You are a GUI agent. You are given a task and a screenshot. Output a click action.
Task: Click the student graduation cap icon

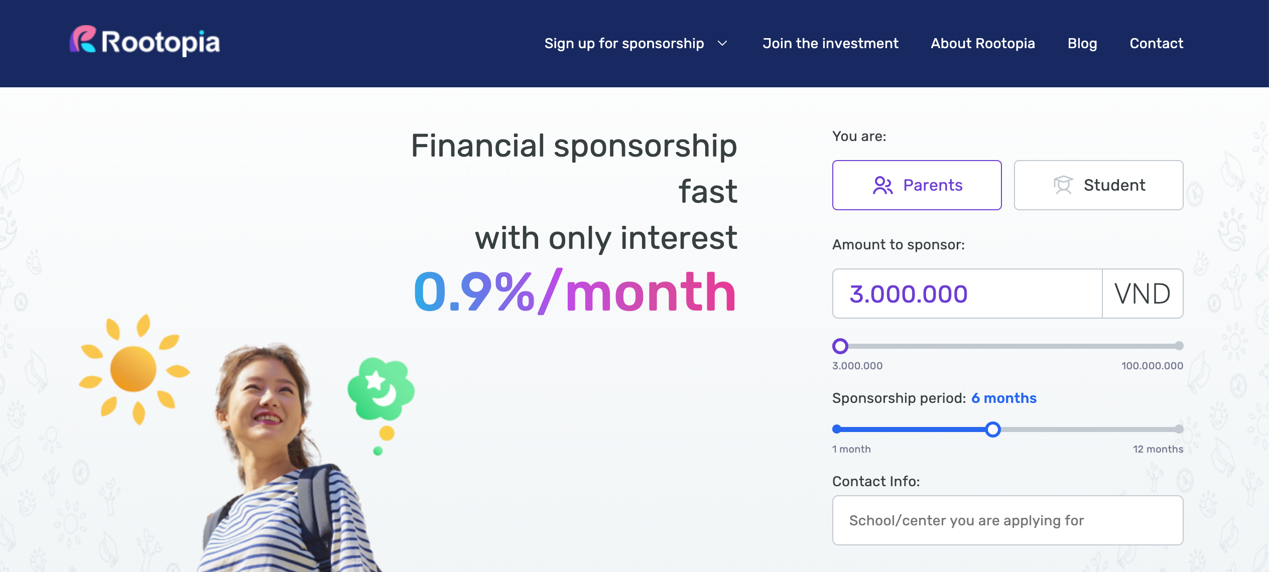click(x=1063, y=185)
